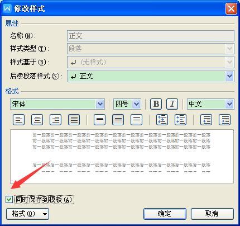
Task: Click the 名称 input field
Action: (x=151, y=36)
